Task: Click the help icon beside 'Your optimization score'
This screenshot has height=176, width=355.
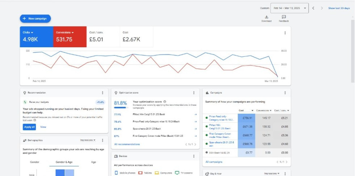Action: 165,102
